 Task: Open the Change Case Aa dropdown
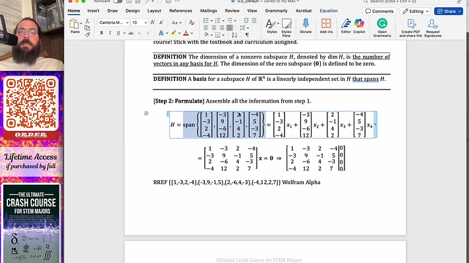(177, 22)
